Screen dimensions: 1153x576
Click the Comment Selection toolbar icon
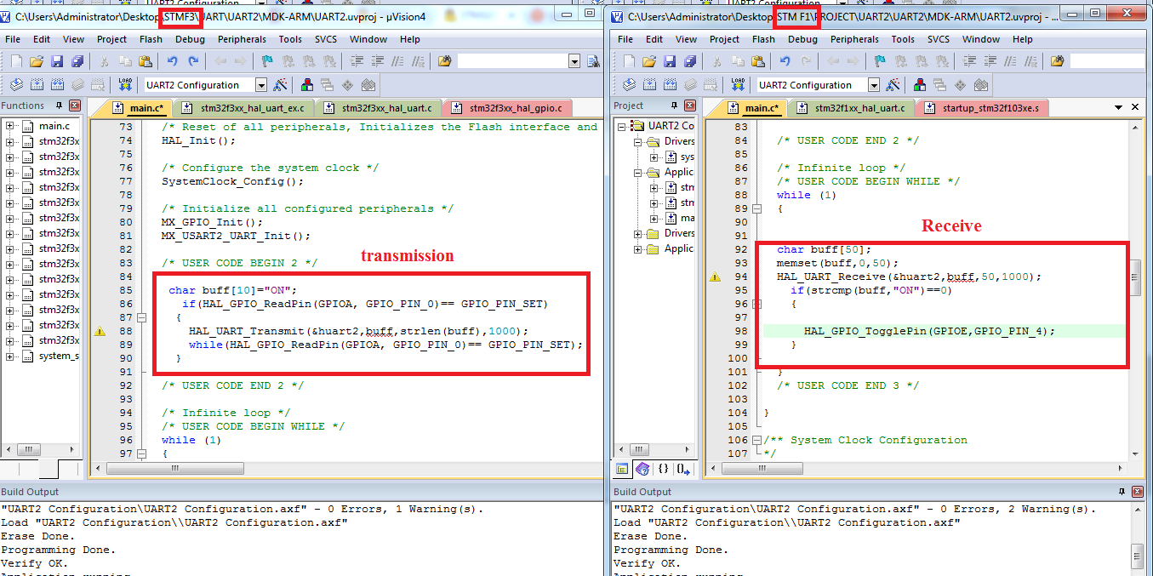pyautogui.click(x=397, y=60)
